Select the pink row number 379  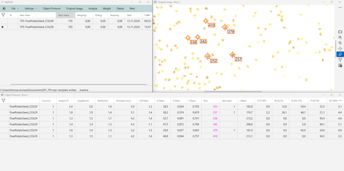pos(215,130)
